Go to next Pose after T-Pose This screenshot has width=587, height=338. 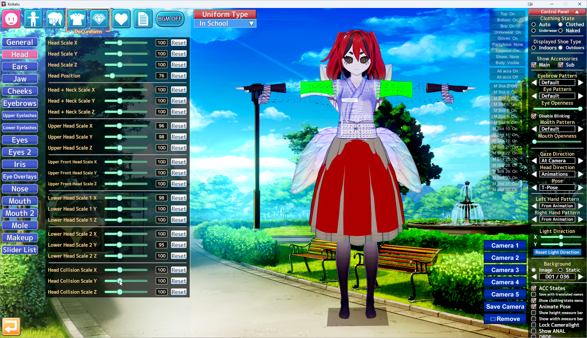pyautogui.click(x=580, y=187)
